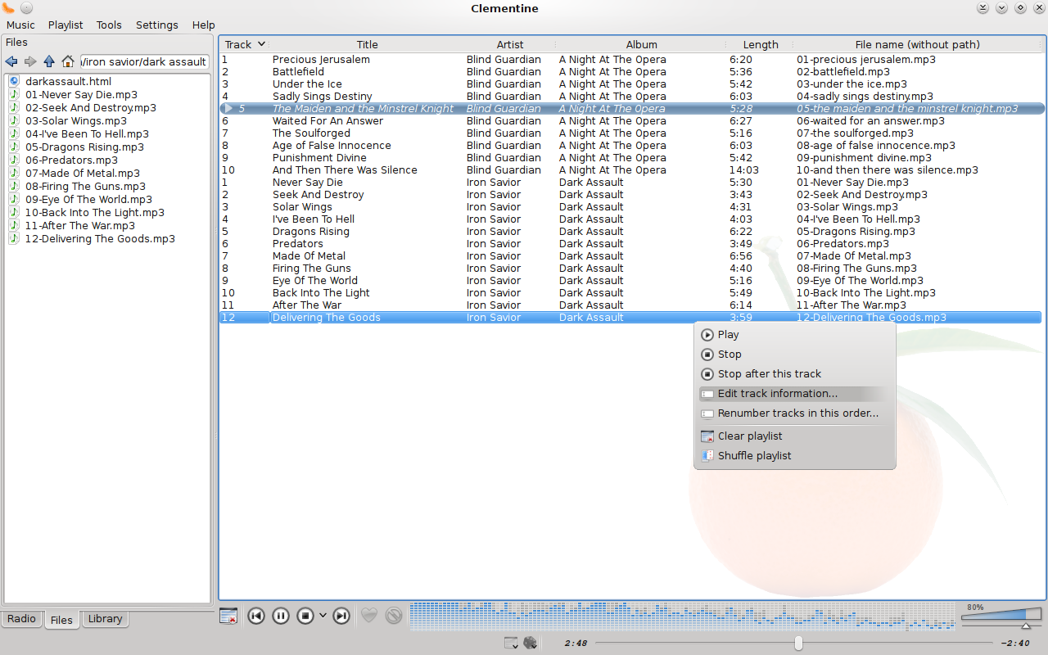Select 02-Seek And Destroy.mp3 in Files
1048x655 pixels.
coord(90,108)
